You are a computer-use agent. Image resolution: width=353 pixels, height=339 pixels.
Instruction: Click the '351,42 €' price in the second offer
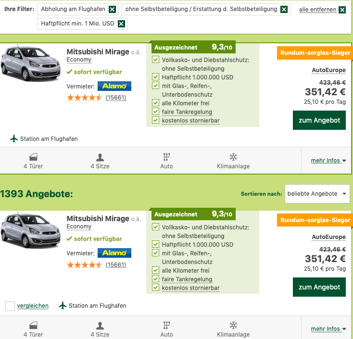[325, 259]
